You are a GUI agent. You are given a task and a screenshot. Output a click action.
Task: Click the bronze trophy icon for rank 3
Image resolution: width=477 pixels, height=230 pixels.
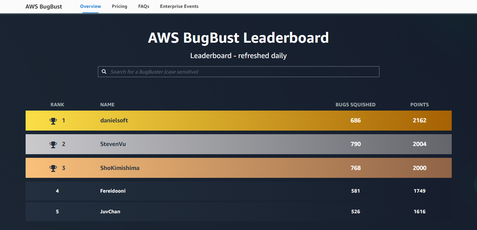pos(53,168)
